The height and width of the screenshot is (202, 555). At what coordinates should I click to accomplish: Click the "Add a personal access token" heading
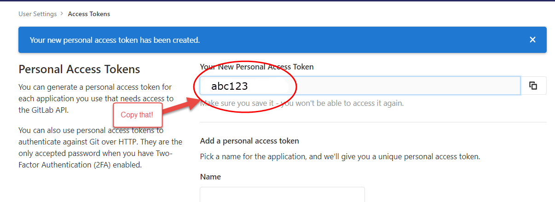point(249,141)
